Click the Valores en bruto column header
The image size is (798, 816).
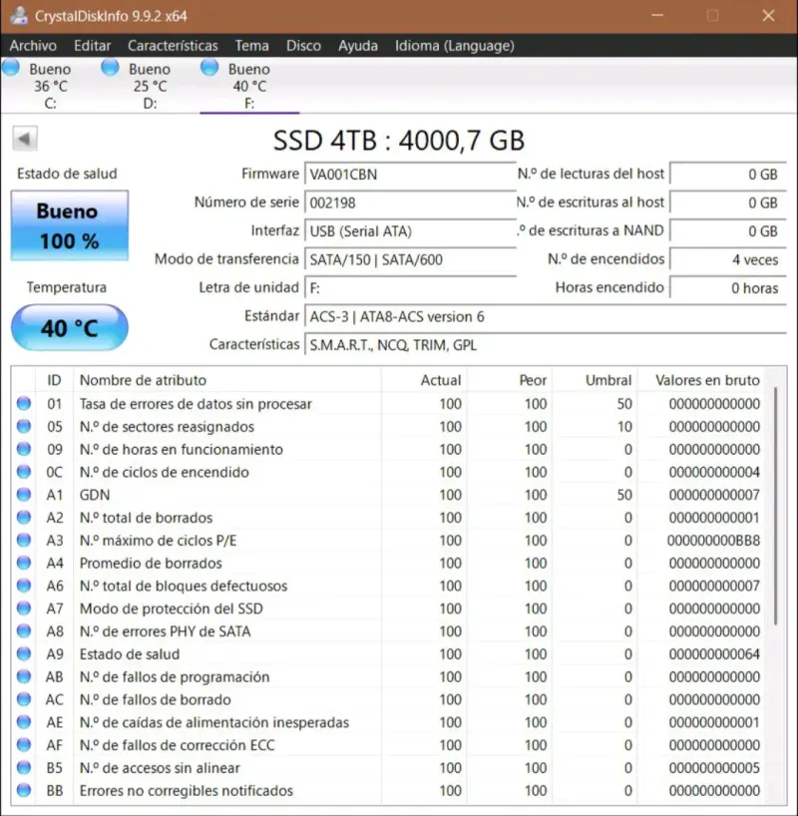coord(702,380)
